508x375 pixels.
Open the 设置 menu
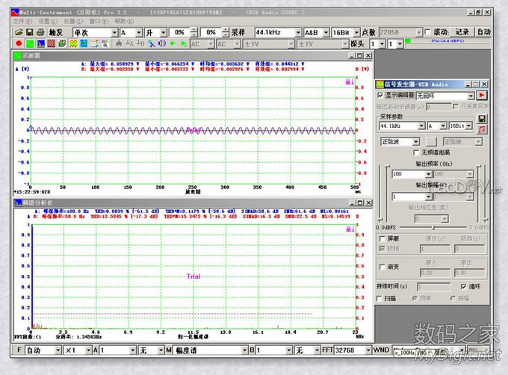coord(47,21)
